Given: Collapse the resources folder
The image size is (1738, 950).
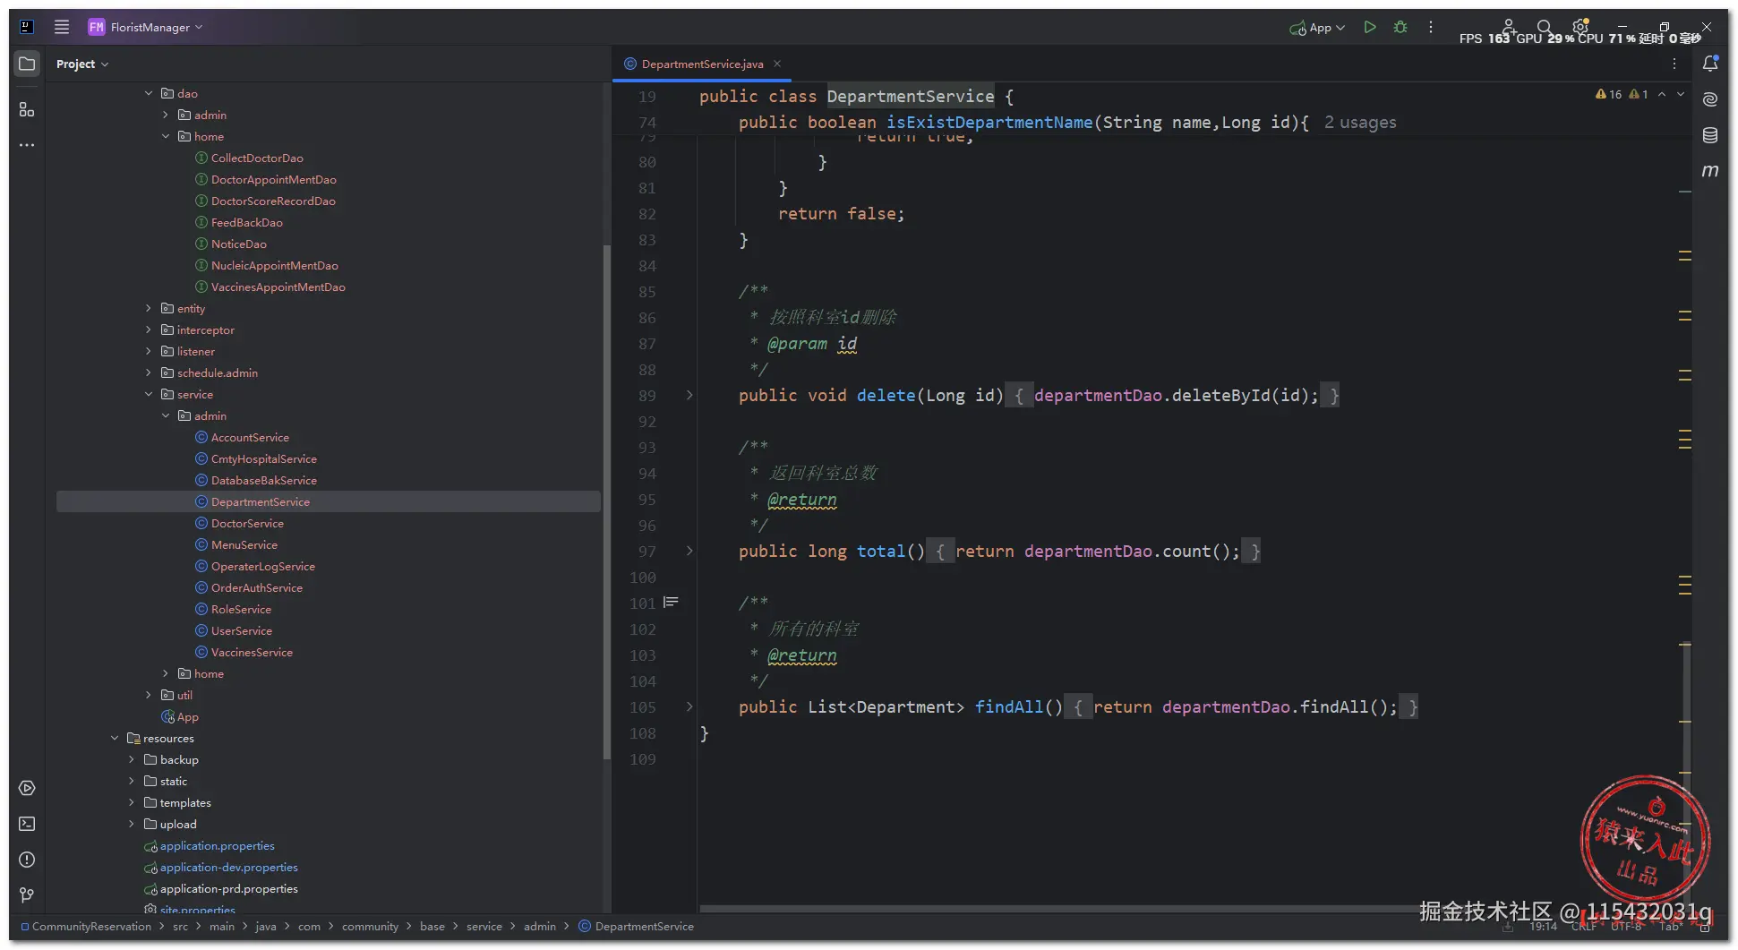Looking at the screenshot, I should (115, 738).
